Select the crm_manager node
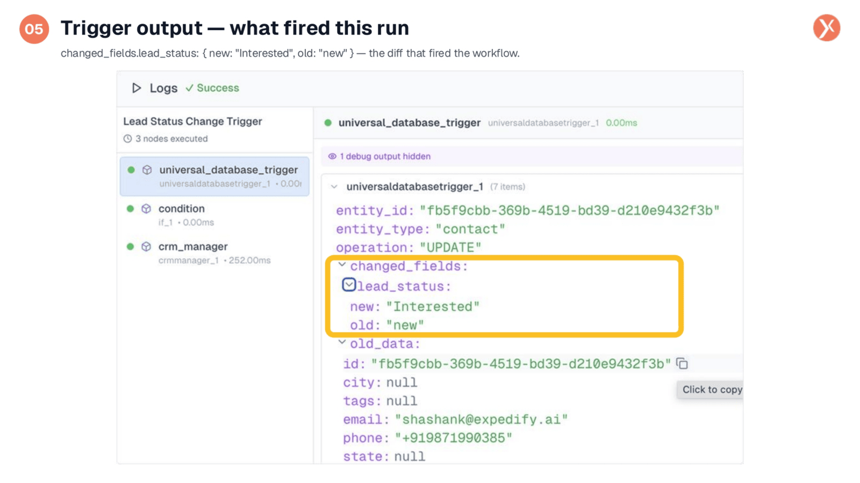The image size is (860, 483). [x=214, y=253]
